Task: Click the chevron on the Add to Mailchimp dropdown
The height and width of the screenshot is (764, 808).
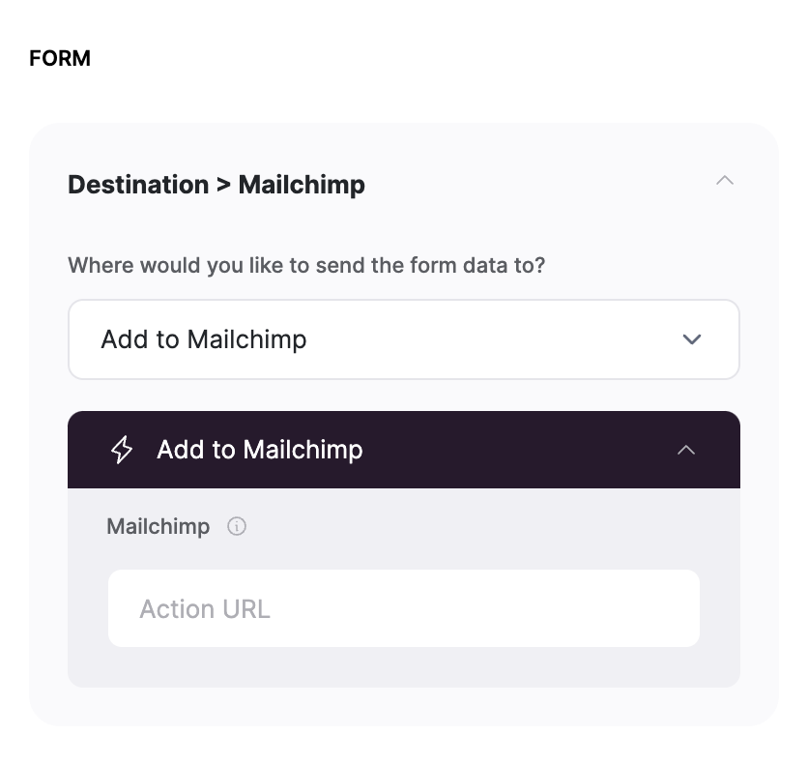Action: point(691,339)
